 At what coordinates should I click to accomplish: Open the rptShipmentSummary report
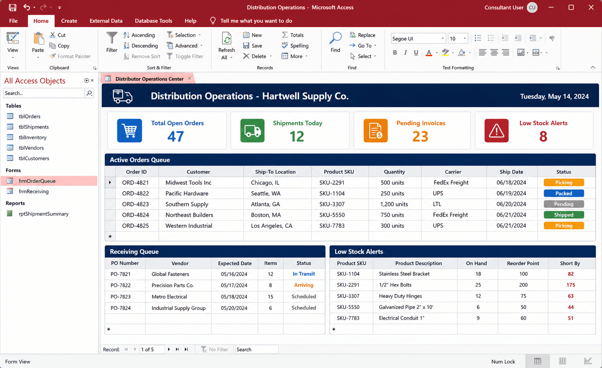(44, 214)
